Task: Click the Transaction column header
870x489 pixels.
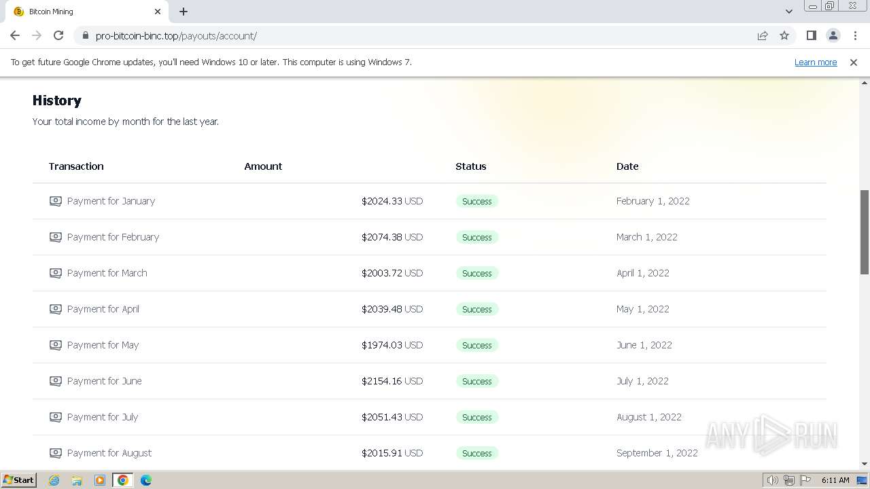Action: pyautogui.click(x=76, y=166)
